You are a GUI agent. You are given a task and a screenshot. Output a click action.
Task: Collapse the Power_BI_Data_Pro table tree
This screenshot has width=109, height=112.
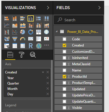pos(57,31)
